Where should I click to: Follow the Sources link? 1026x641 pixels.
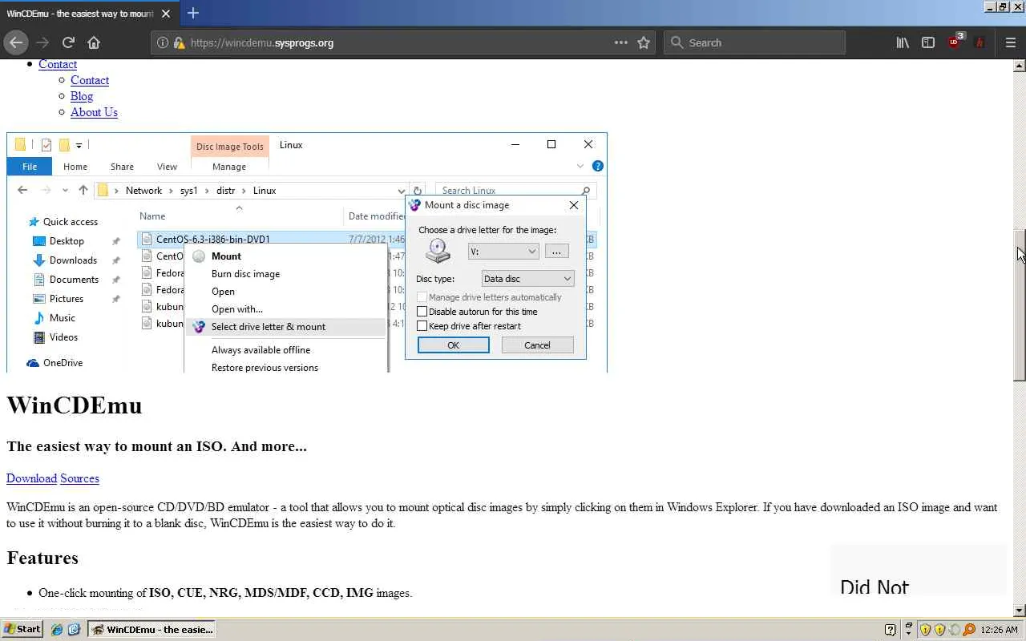(x=79, y=478)
